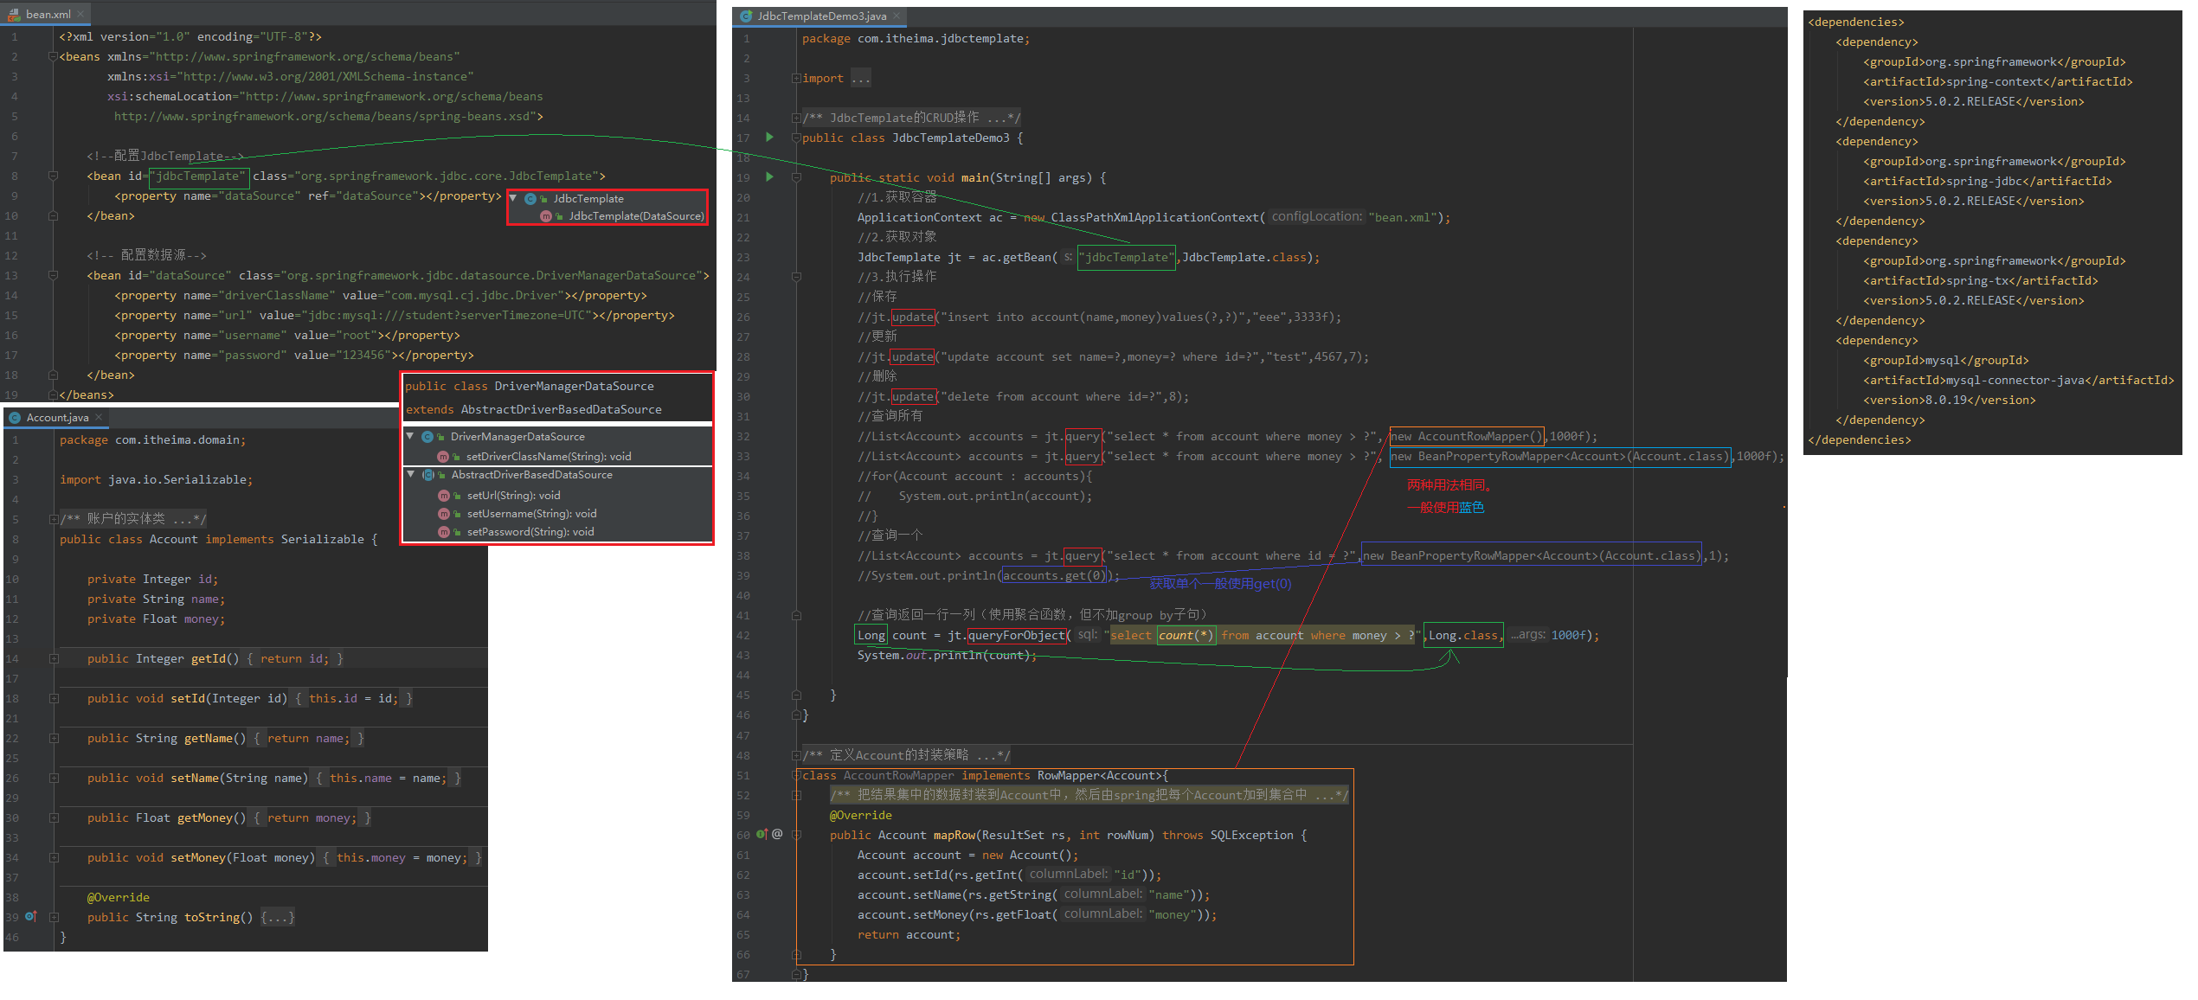Collapse the DriverManagerDataSource tree node

point(410,436)
